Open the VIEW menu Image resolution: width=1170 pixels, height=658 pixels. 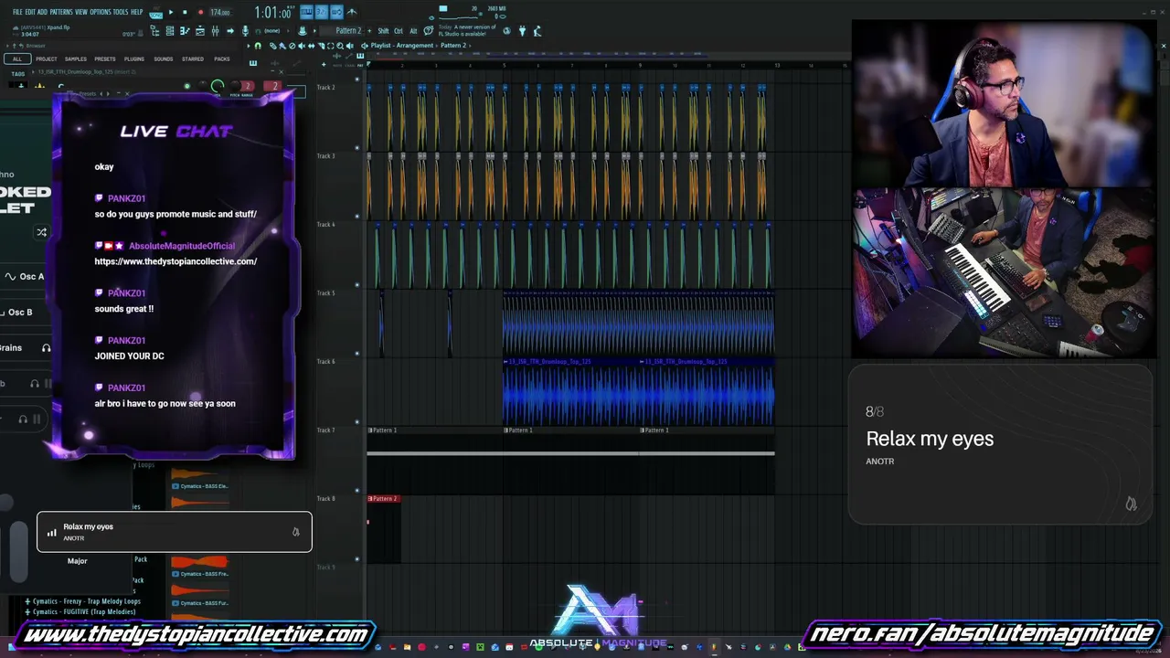(x=81, y=12)
